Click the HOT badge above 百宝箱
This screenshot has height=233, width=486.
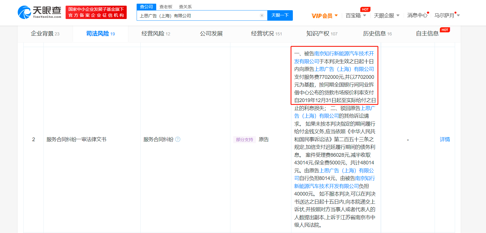coord(365,9)
